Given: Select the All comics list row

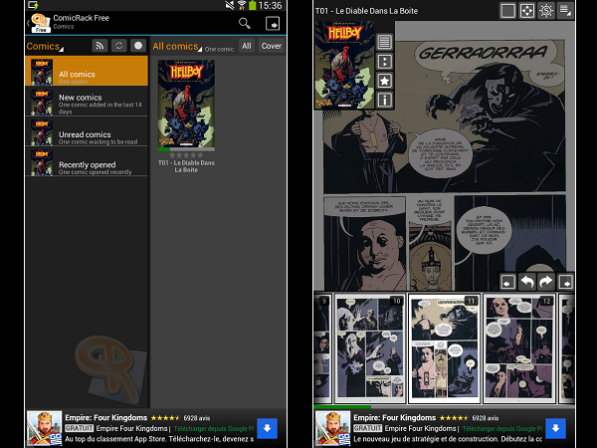Looking at the screenshot, I should pyautogui.click(x=87, y=71).
